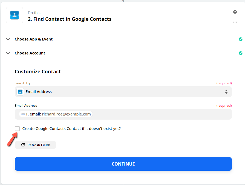This screenshot has height=185, width=245.
Task: Click the refresh arrow icon in Refresh Fields
Action: (23, 145)
